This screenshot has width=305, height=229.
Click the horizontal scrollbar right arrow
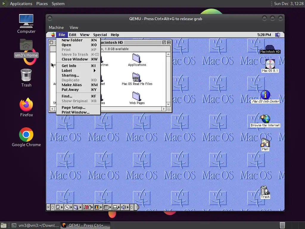[164, 109]
